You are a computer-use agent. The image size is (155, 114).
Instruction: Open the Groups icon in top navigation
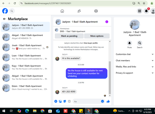pyautogui.click(x=96, y=11)
